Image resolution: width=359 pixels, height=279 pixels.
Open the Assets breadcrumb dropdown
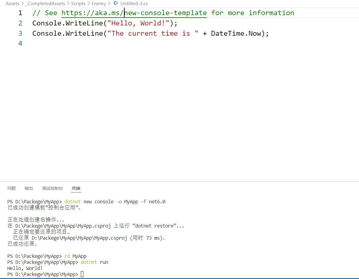point(12,3)
